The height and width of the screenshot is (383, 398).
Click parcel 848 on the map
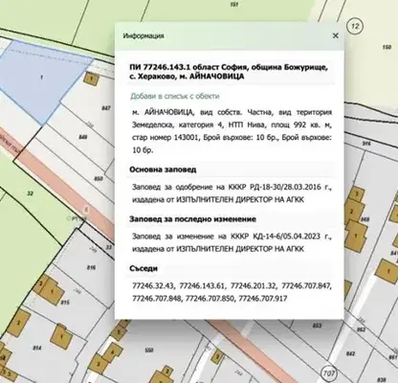point(83,137)
